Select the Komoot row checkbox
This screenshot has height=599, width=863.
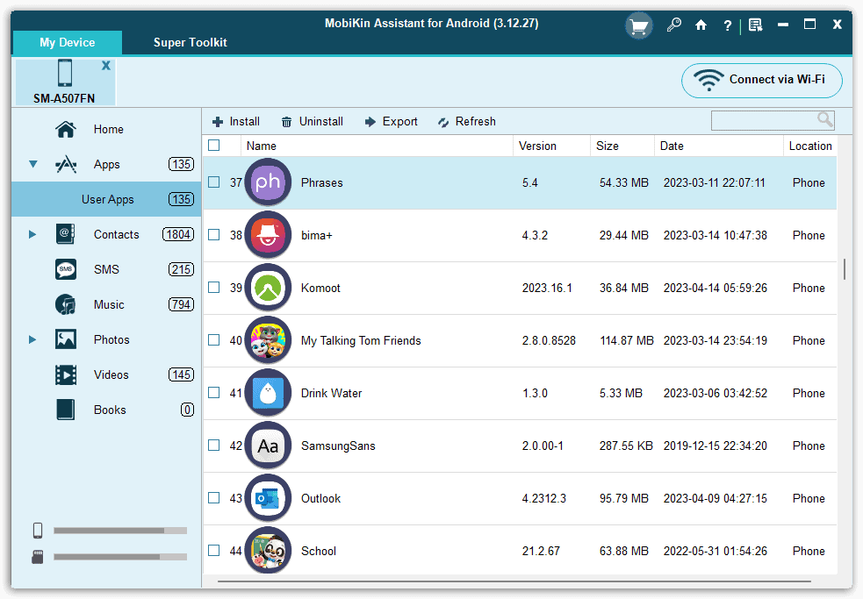pyautogui.click(x=214, y=288)
